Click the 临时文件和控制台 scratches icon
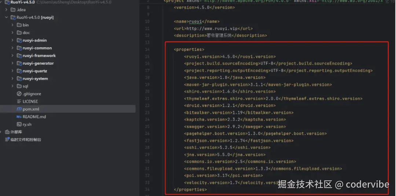Screen dimensions: 396x196 [x=7, y=140]
